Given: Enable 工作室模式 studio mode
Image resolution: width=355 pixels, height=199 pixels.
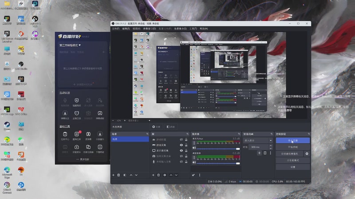Looking at the screenshot, I should pyautogui.click(x=293, y=161).
